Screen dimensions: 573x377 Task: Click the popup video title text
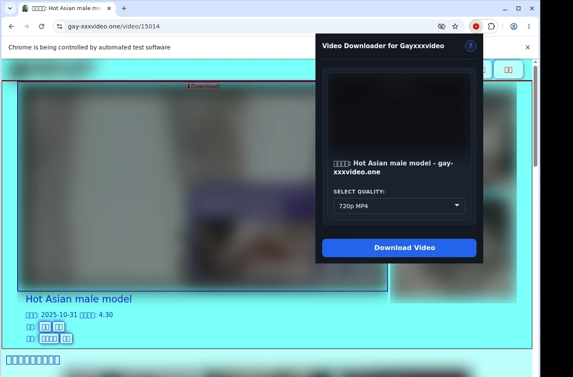click(393, 168)
